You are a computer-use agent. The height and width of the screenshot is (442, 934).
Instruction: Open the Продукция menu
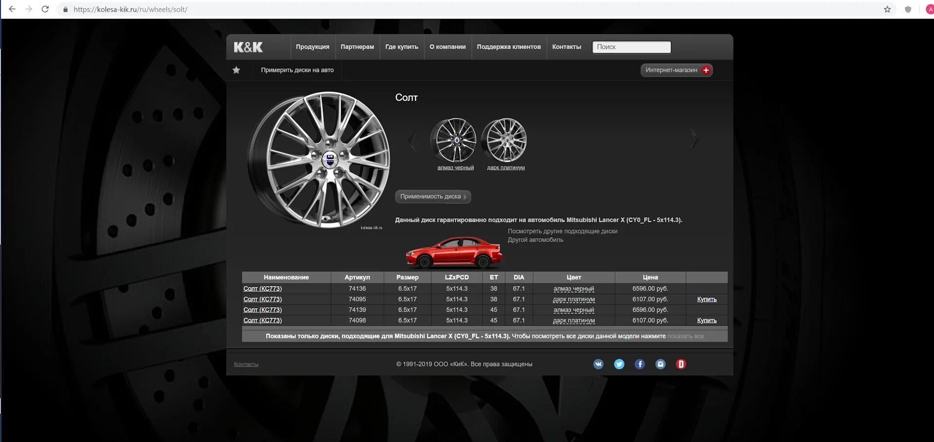tap(313, 47)
